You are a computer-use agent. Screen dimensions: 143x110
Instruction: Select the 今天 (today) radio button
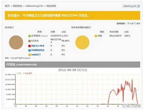(x=128, y=23)
